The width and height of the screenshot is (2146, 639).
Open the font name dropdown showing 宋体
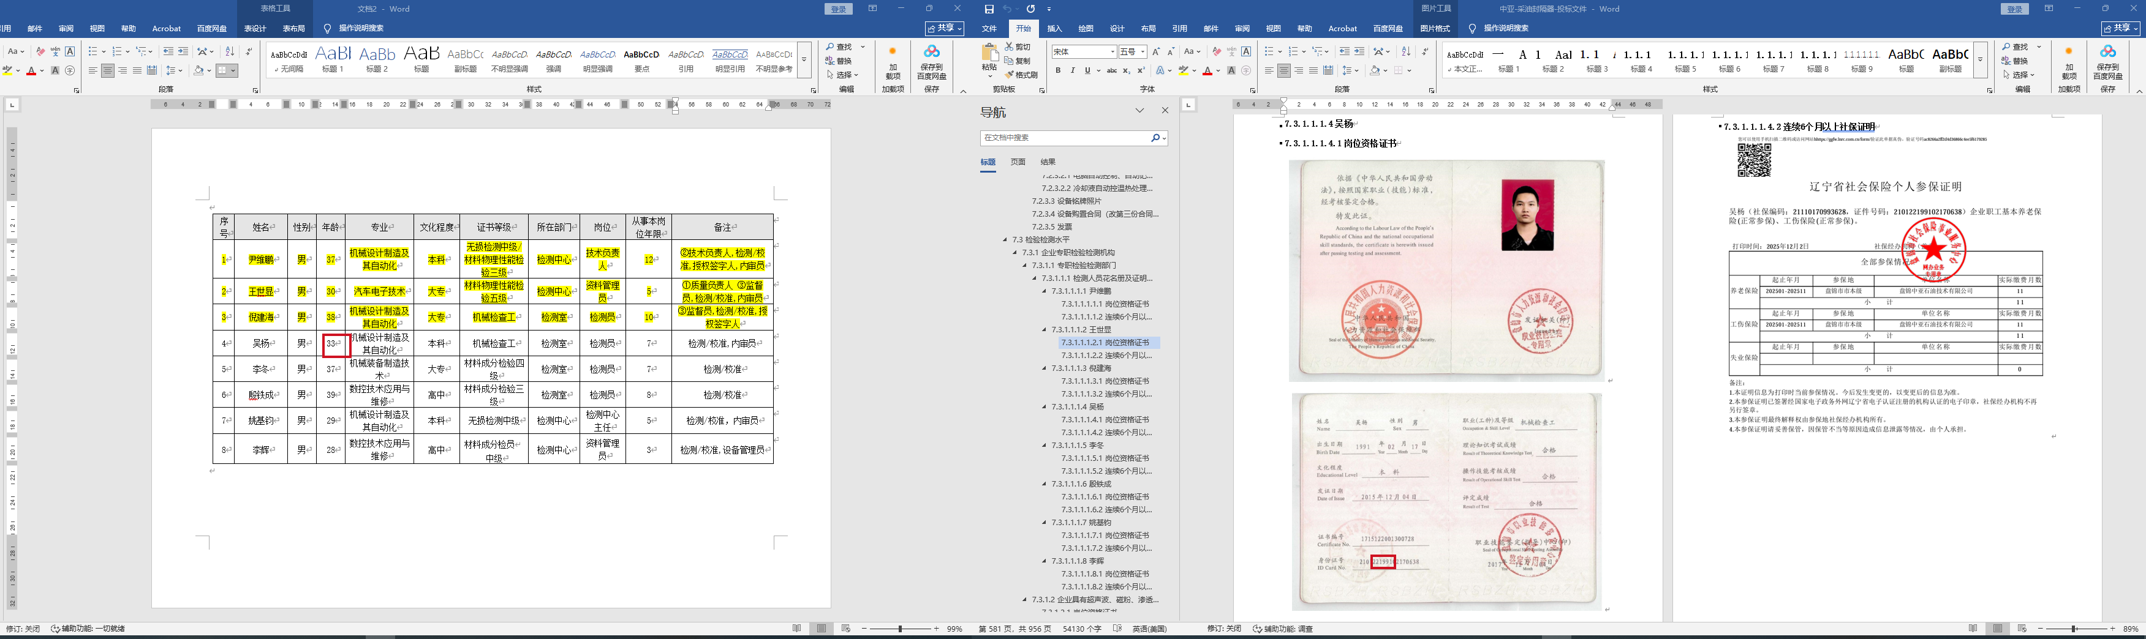pyautogui.click(x=1083, y=51)
